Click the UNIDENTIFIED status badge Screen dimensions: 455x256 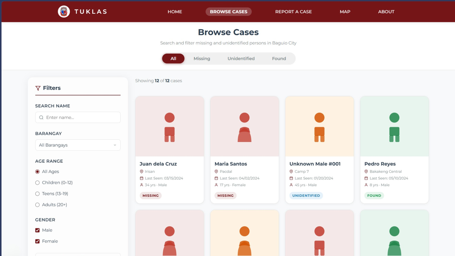[306, 196]
